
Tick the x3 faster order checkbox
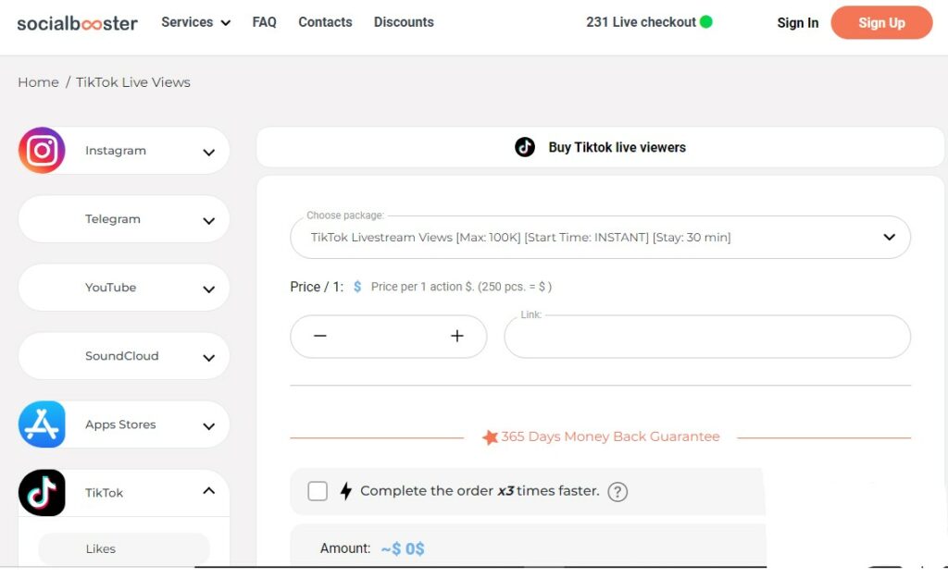click(318, 491)
